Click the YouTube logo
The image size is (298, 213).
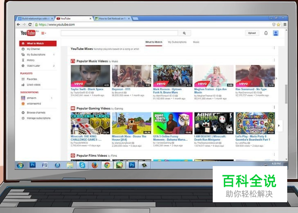point(28,33)
